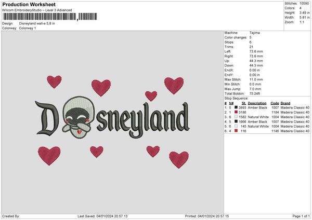Click the red swatch in the 116 stitches row

coord(236,131)
